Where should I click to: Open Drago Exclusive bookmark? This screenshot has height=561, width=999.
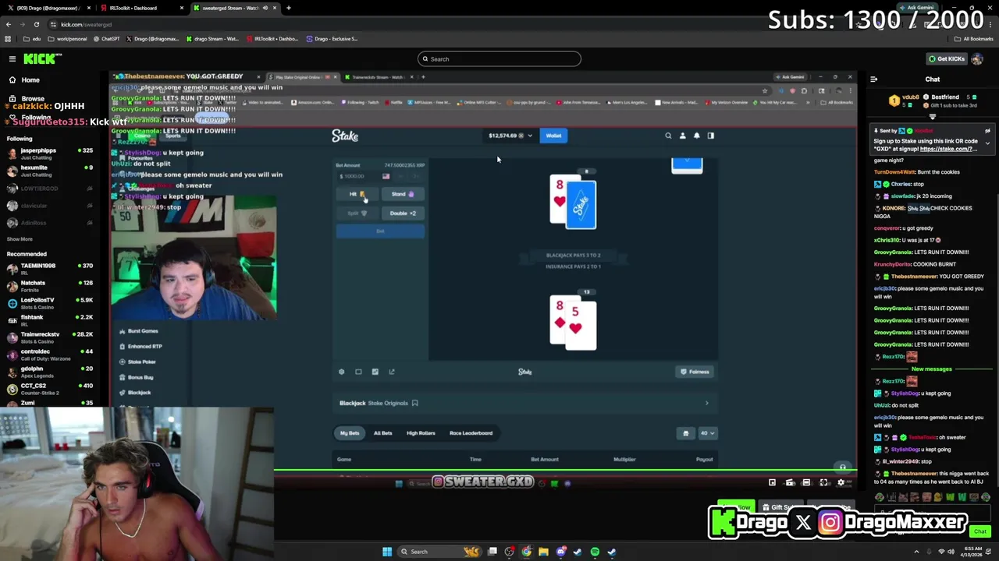pyautogui.click(x=332, y=38)
